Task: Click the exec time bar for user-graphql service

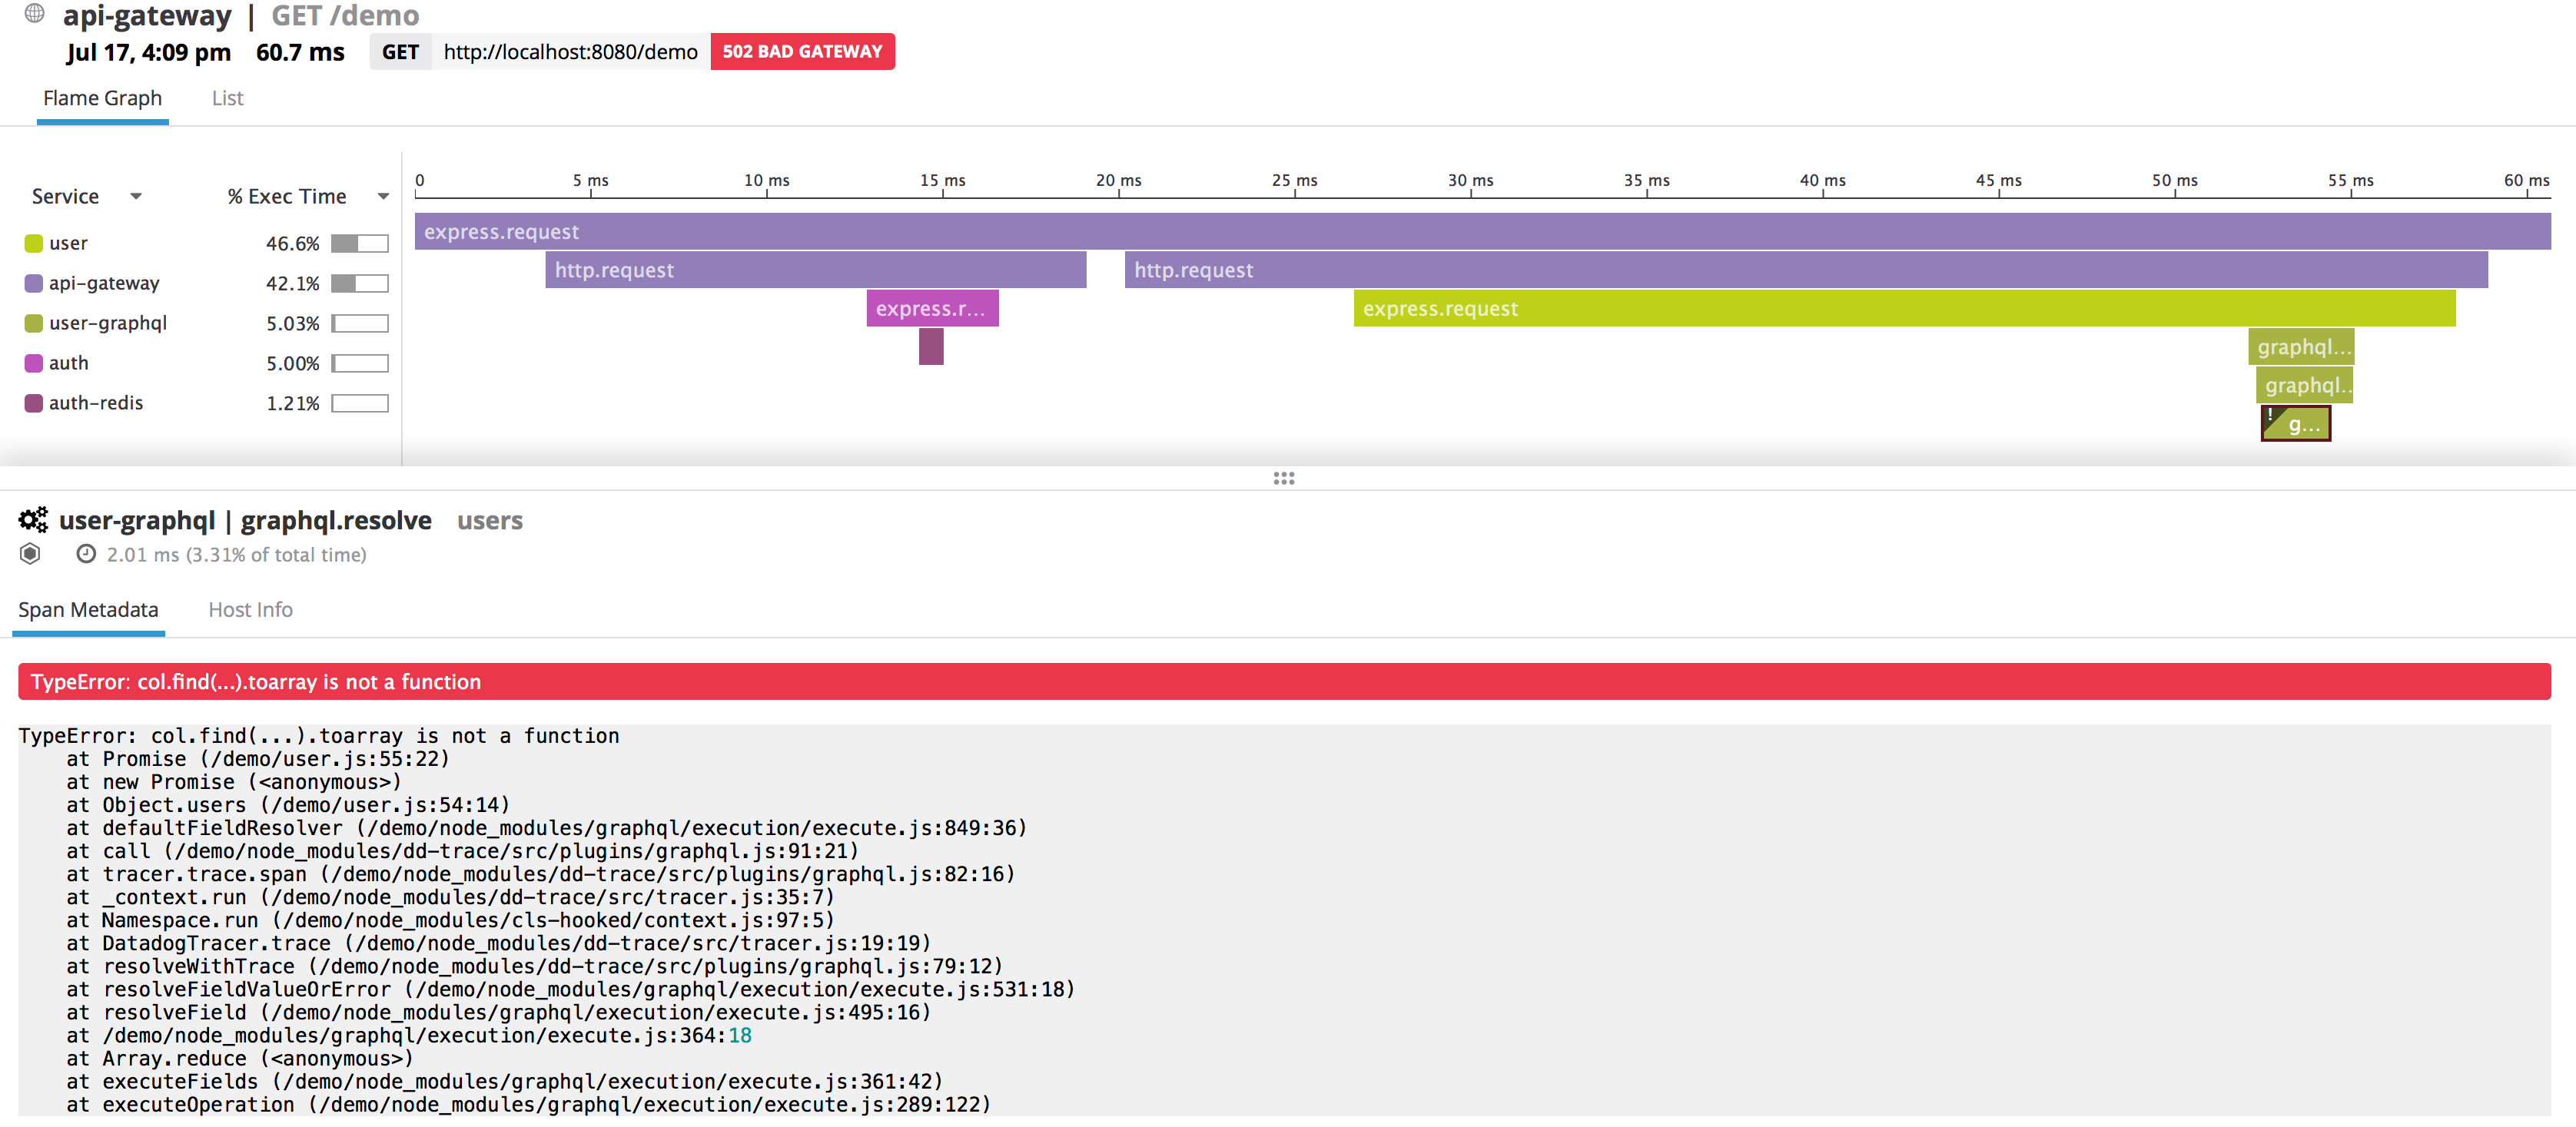Action: [358, 322]
